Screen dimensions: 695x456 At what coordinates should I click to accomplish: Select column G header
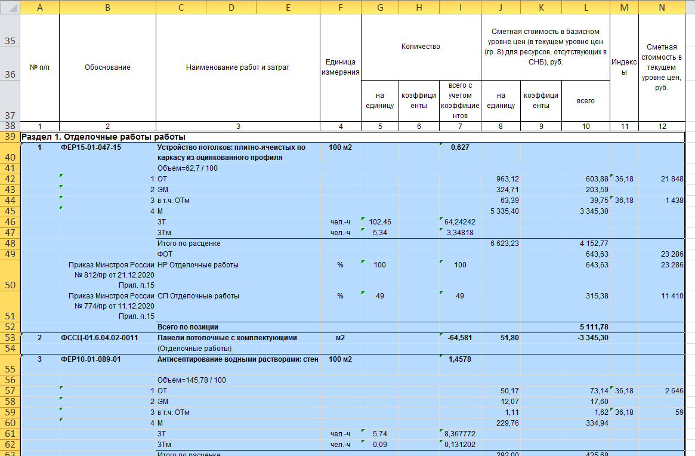click(380, 7)
